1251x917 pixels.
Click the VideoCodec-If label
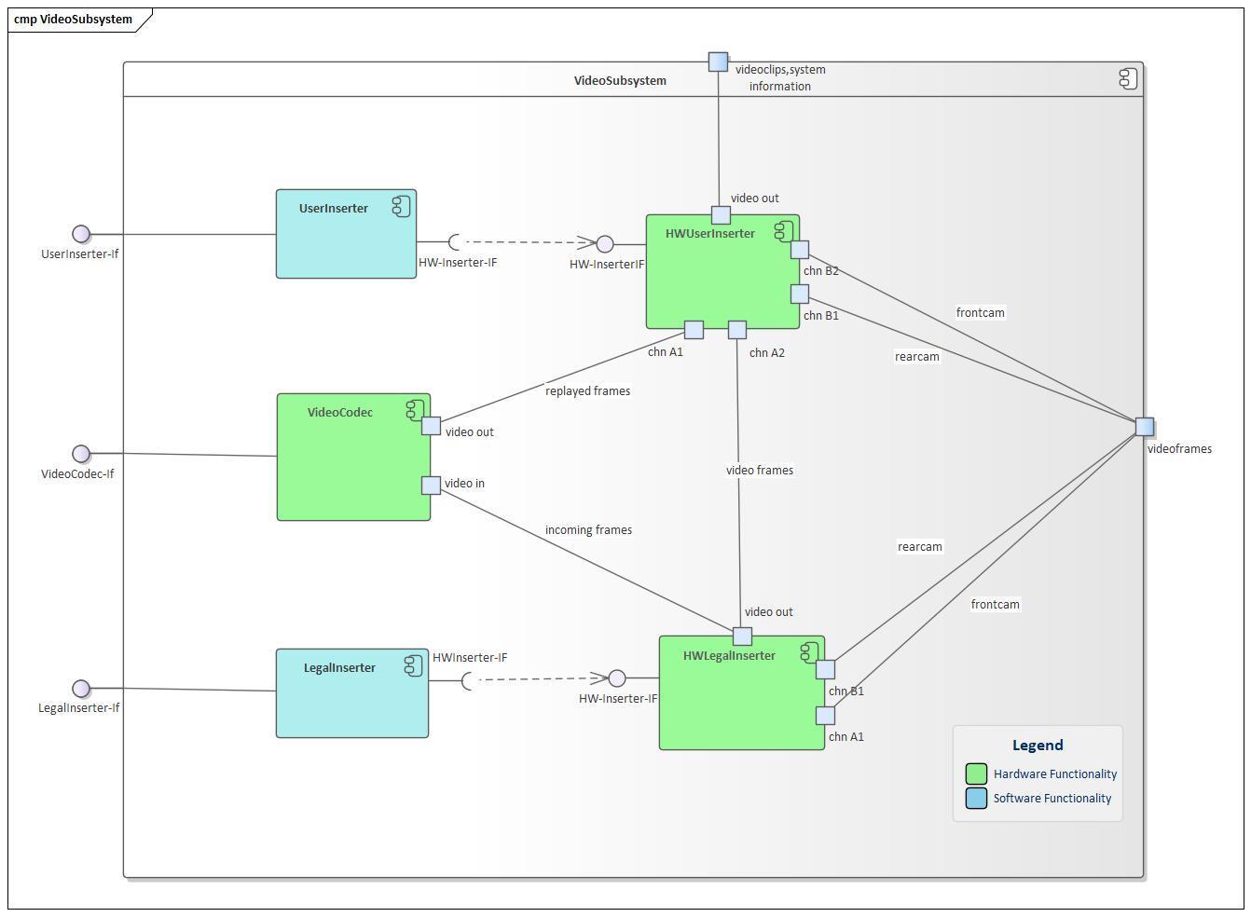[x=77, y=473]
